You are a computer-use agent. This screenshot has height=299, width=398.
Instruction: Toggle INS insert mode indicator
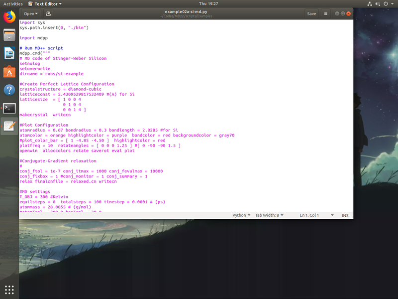(345, 215)
